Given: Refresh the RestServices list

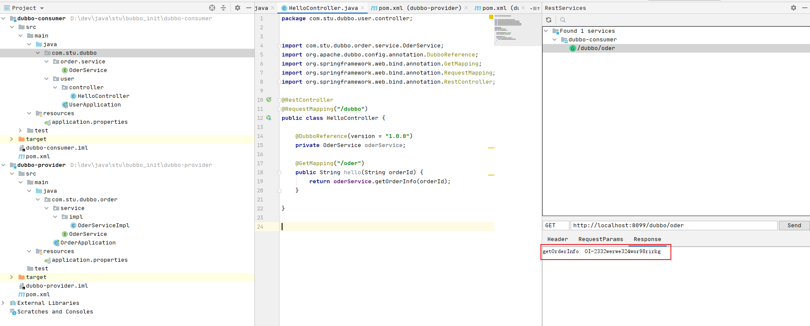Looking at the screenshot, I should point(549,20).
